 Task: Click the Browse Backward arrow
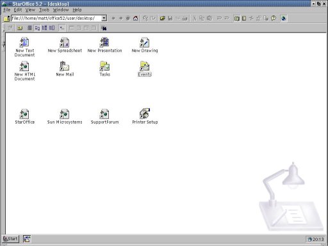[x=113, y=19]
